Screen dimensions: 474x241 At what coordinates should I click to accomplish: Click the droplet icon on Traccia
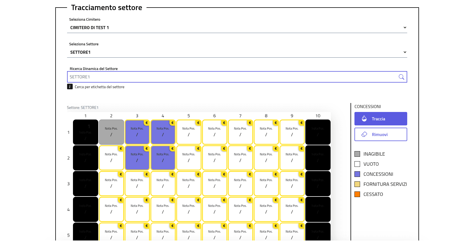(364, 119)
